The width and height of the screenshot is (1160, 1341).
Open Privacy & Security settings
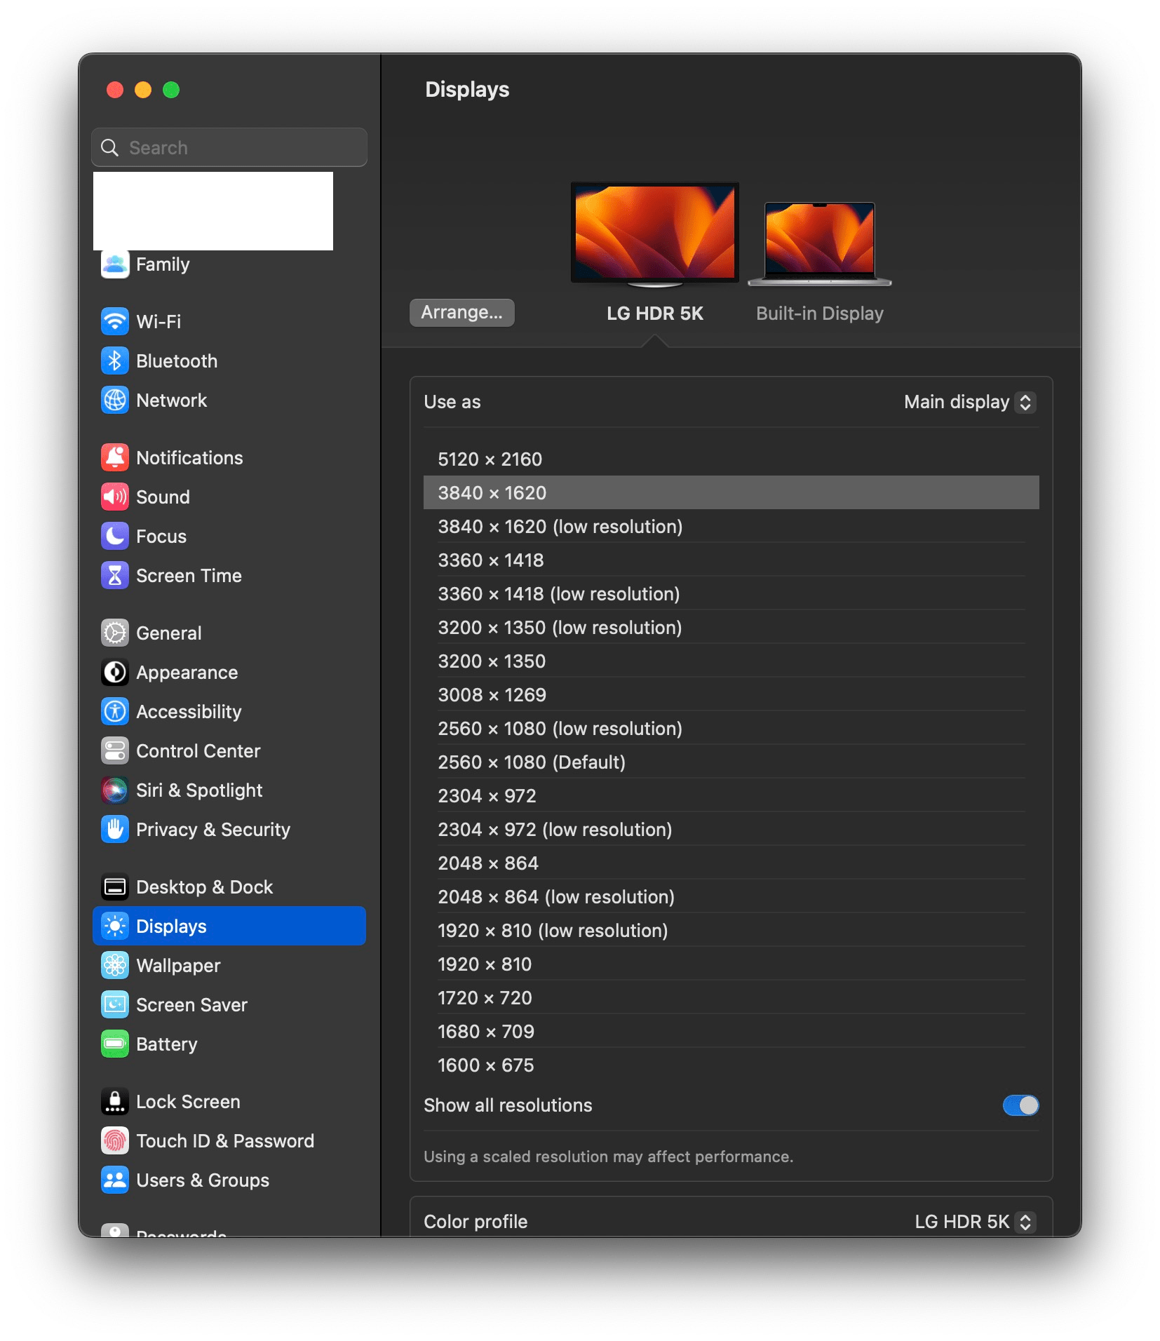pos(213,829)
